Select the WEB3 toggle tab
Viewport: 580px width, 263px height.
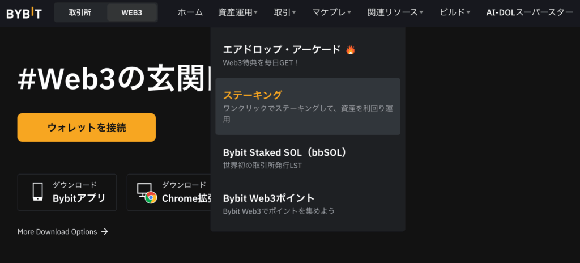tap(131, 12)
